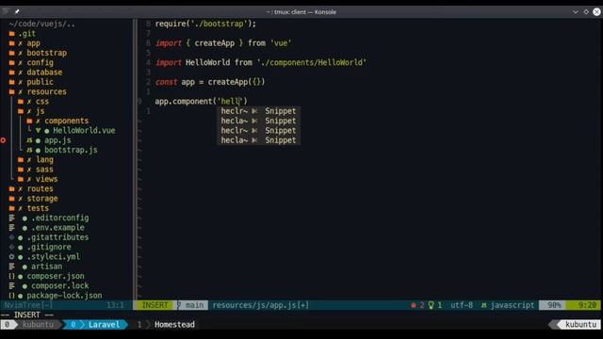
Task: Click the file icon beside composer.lock
Action: pyautogui.click(x=12, y=286)
